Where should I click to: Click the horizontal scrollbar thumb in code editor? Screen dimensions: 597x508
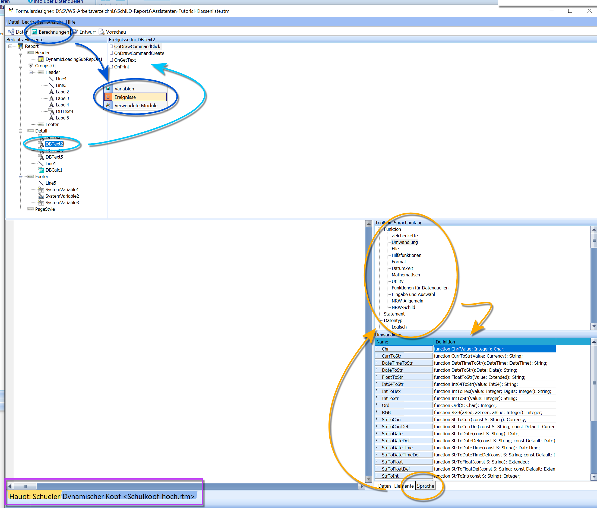25,486
